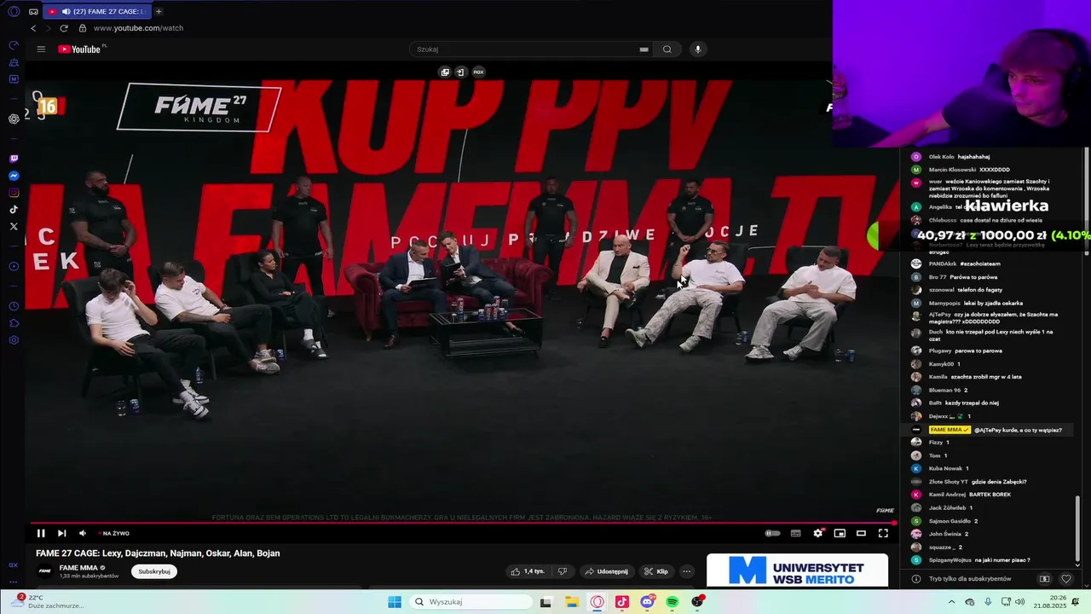1091x614 pixels.
Task: Open the Opera GX main menu
Action: click(14, 11)
